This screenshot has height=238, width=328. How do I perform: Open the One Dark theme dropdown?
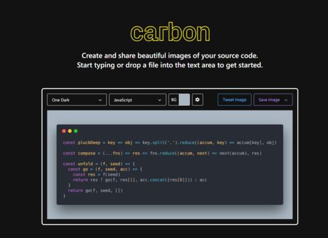coord(77,100)
